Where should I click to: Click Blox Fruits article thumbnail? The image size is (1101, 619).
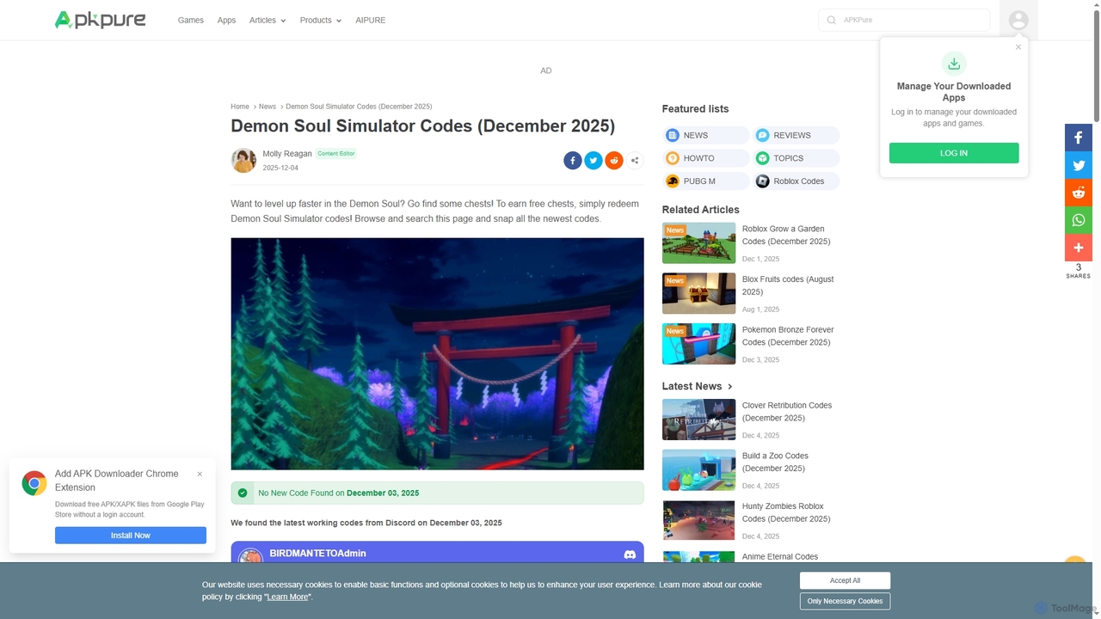(x=698, y=294)
